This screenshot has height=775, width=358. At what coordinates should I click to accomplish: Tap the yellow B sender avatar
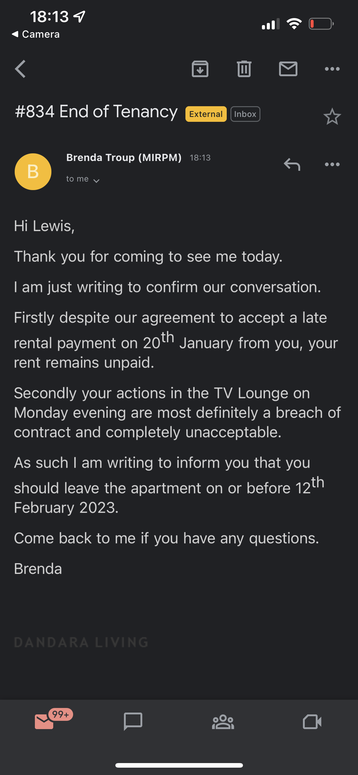33,172
